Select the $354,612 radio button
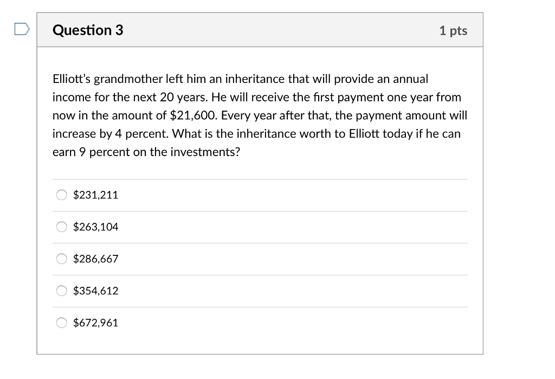This screenshot has width=555, height=379. click(61, 291)
